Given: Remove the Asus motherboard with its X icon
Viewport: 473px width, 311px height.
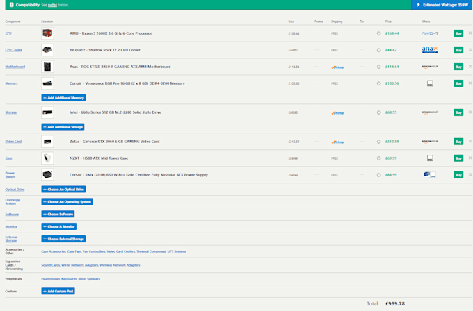Looking at the screenshot, I should (x=470, y=66).
